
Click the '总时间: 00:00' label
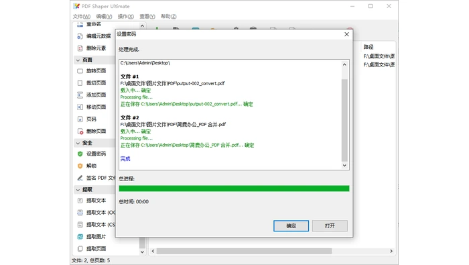[x=133, y=201]
